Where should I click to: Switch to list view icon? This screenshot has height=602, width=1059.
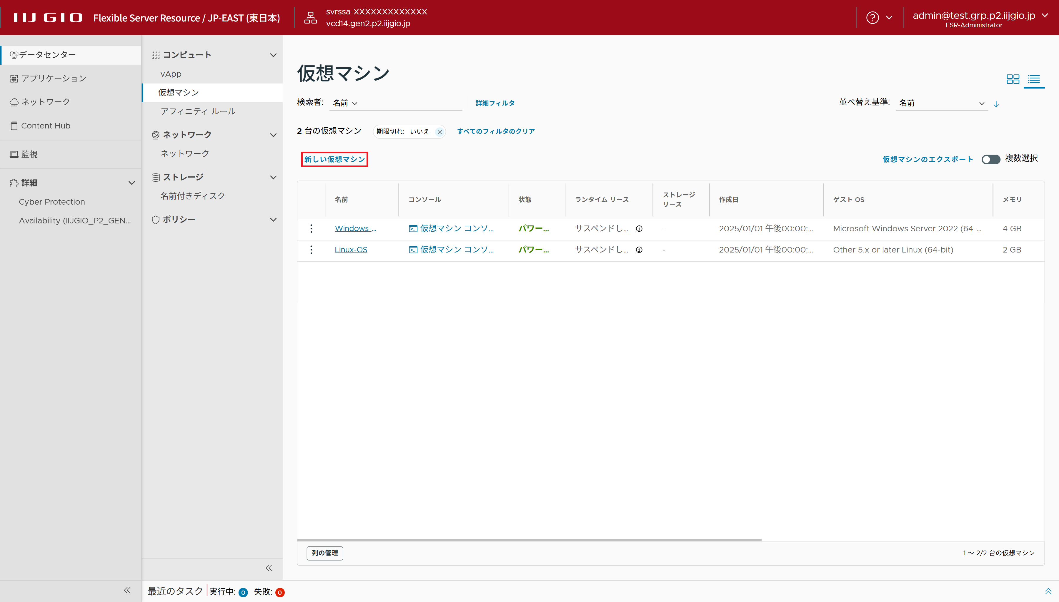pyautogui.click(x=1034, y=79)
